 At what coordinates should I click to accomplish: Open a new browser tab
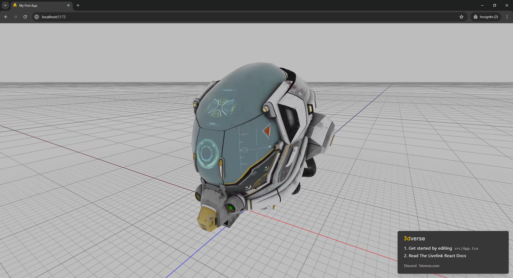pyautogui.click(x=78, y=5)
